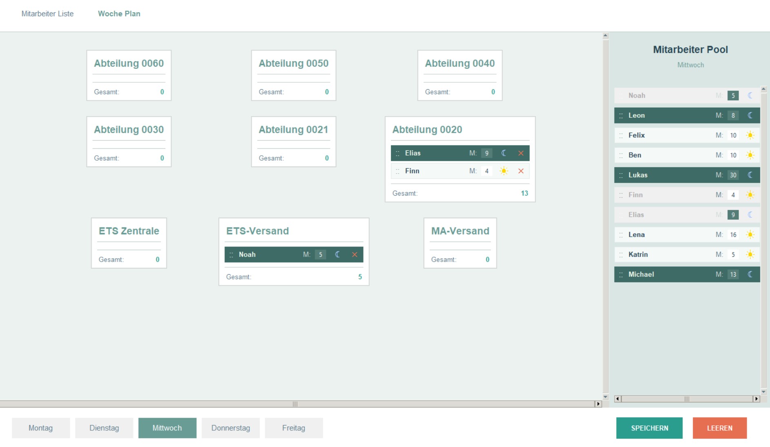Select Katrin row in Mitarbeiter Pool
The image size is (770, 447).
click(x=687, y=255)
